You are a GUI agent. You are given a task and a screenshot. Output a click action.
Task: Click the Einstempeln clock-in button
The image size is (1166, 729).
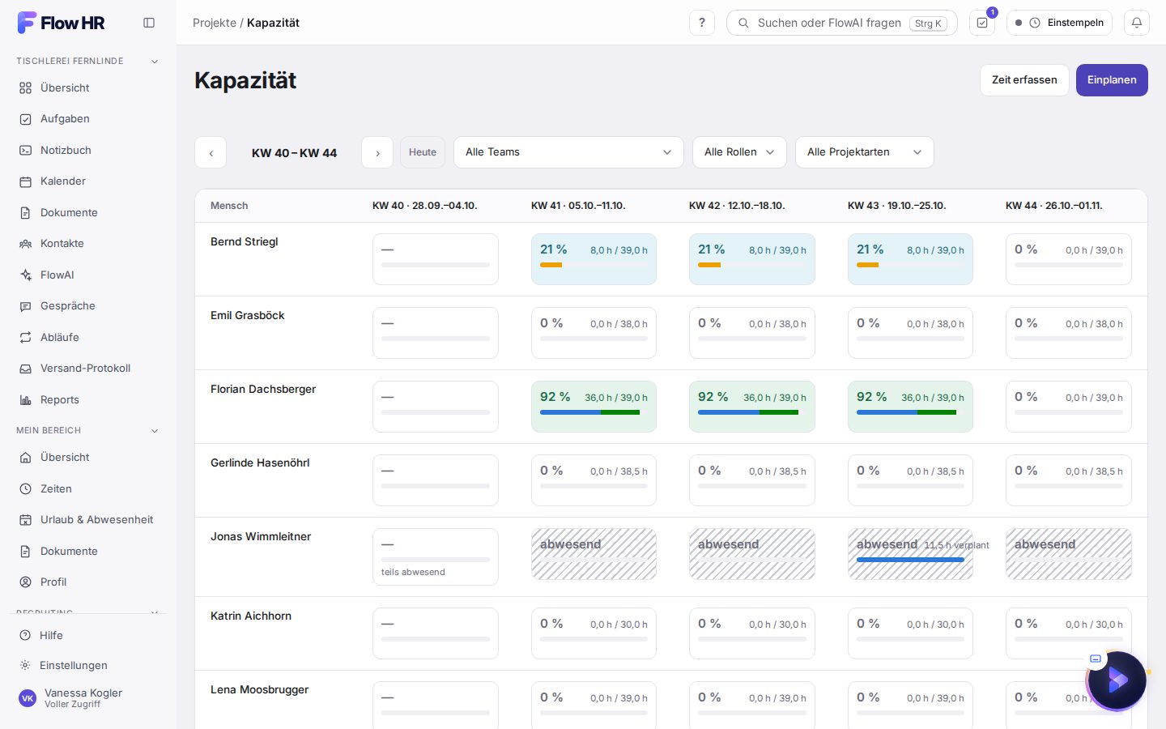(1059, 23)
